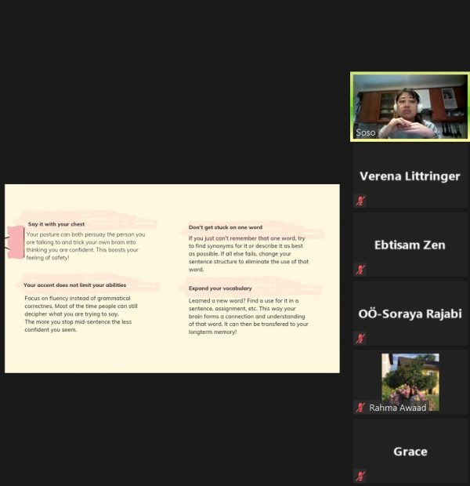Click the 'Don't get stuck on one word' heading
The height and width of the screenshot is (486, 470).
click(x=225, y=227)
